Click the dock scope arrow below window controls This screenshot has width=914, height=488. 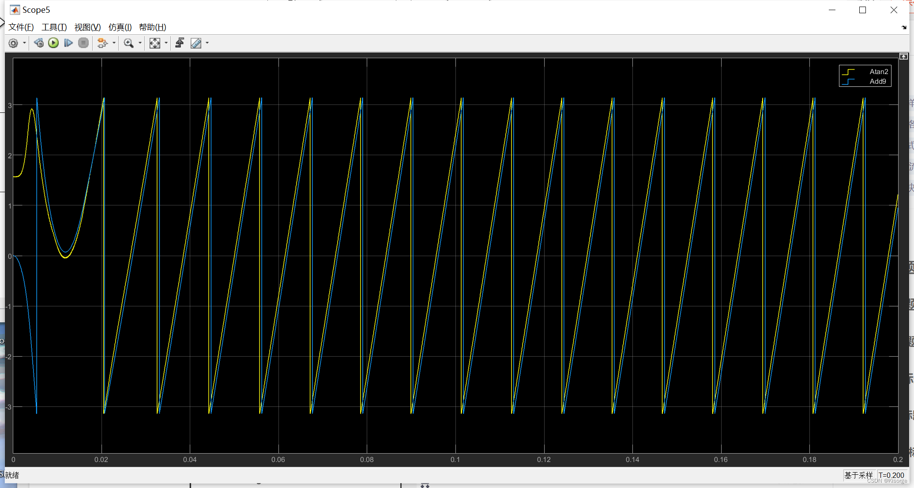click(x=904, y=27)
